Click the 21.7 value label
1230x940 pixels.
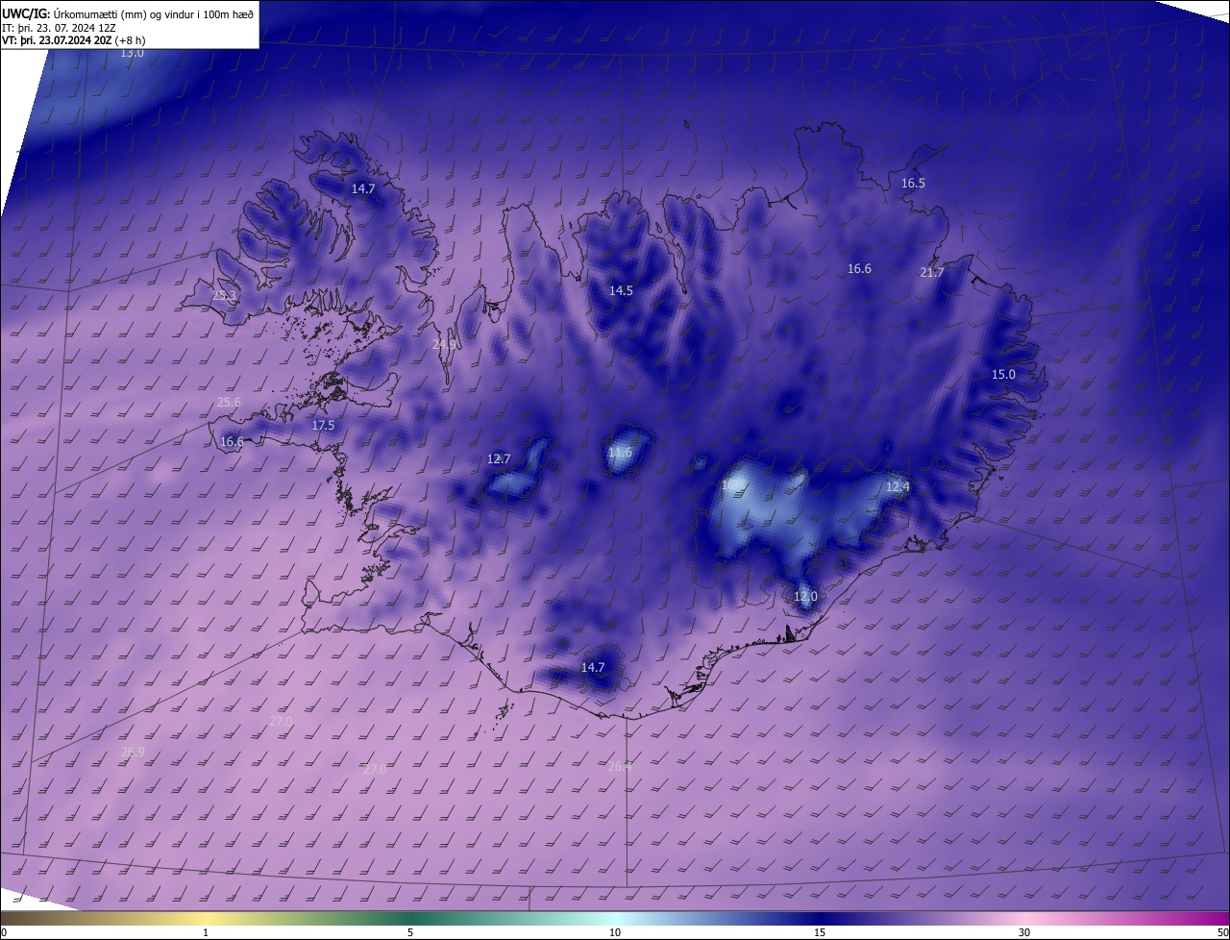coord(932,272)
